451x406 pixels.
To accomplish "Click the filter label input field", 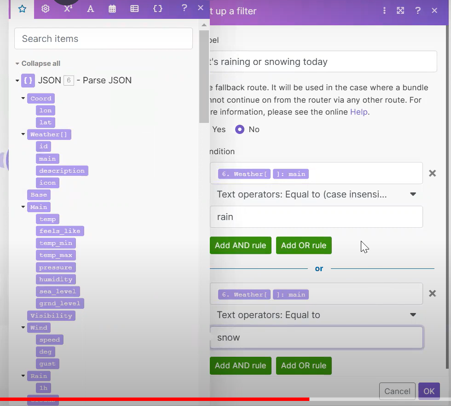I will click(323, 62).
